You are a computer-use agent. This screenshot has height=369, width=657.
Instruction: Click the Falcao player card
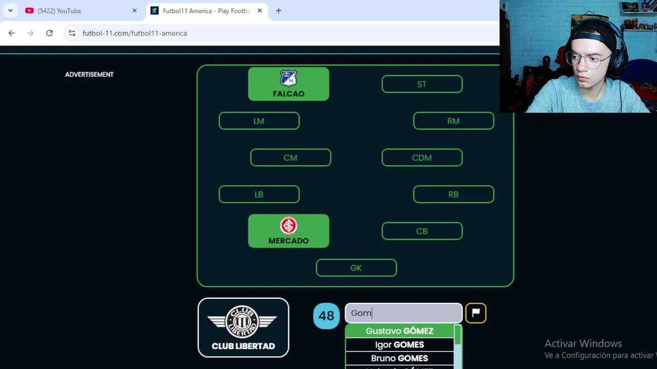pyautogui.click(x=288, y=84)
